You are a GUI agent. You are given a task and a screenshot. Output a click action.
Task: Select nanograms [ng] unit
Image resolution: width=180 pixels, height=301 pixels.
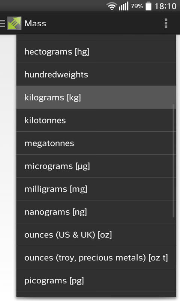click(96, 212)
